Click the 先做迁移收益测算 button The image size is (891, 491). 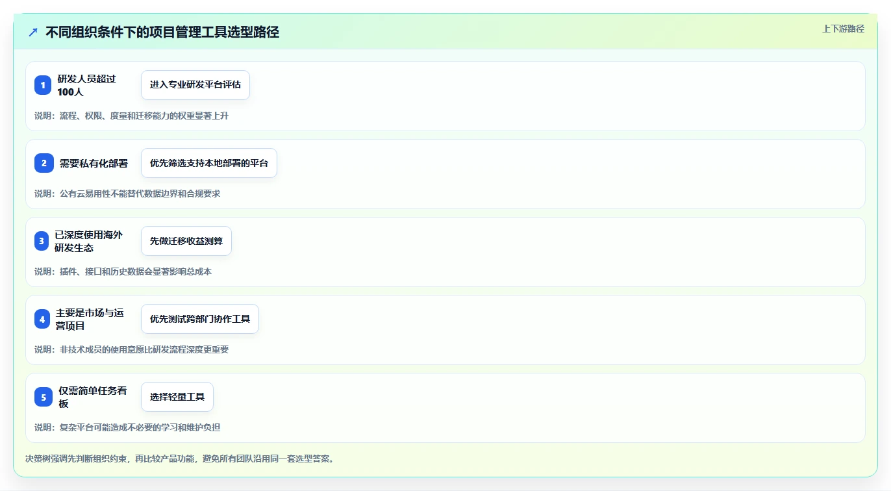[186, 241]
